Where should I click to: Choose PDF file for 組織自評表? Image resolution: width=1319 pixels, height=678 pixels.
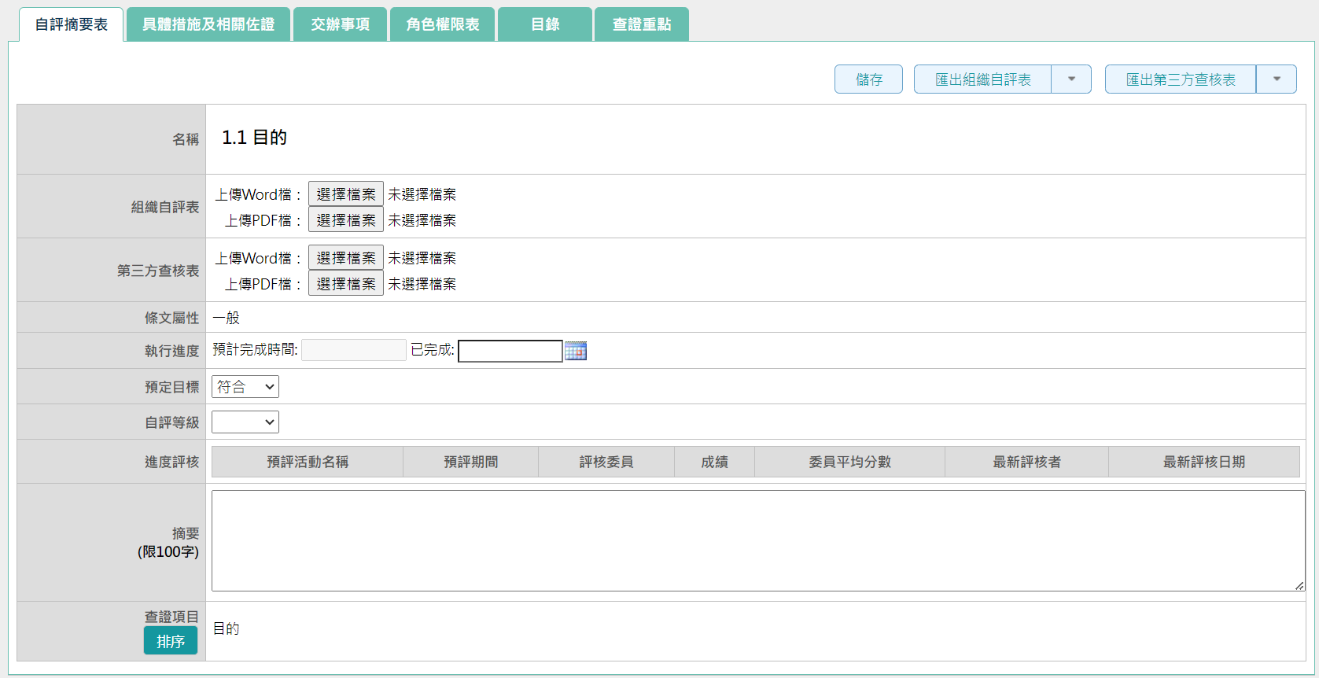coord(346,220)
